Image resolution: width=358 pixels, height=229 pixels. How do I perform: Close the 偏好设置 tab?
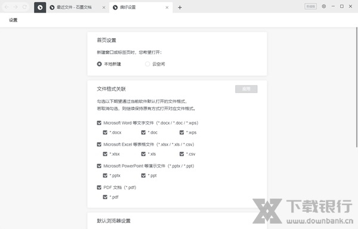coord(167,8)
